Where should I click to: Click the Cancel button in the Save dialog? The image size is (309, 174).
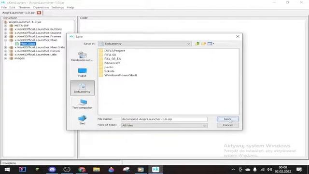(227, 125)
